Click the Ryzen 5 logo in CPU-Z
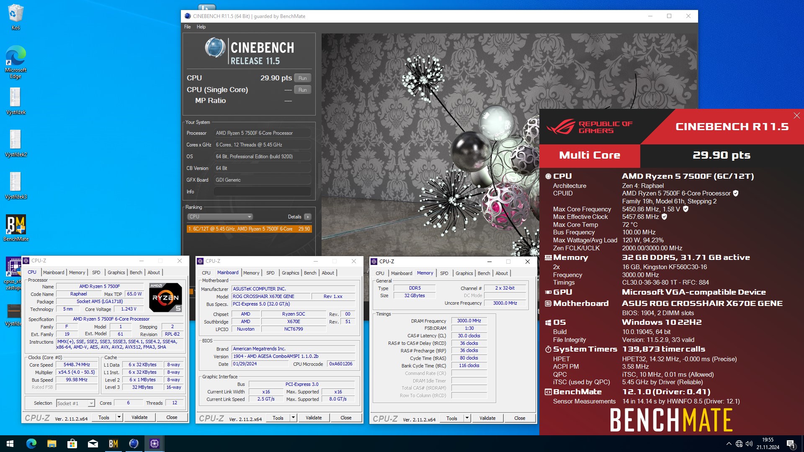Screen dimensions: 804x452 [x=166, y=297]
